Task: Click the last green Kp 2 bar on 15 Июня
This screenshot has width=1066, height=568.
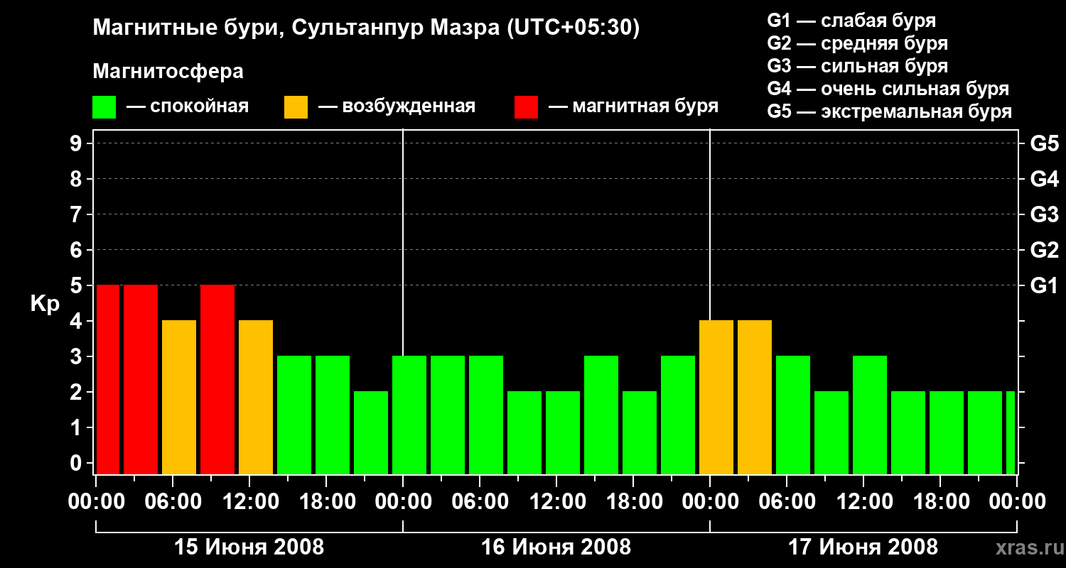Action: tap(371, 432)
